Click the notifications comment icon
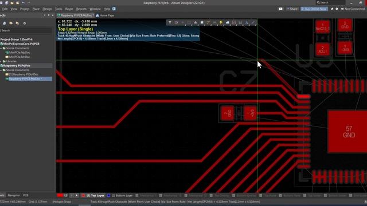Screen dimensions: 367x206 [x=280, y=9]
